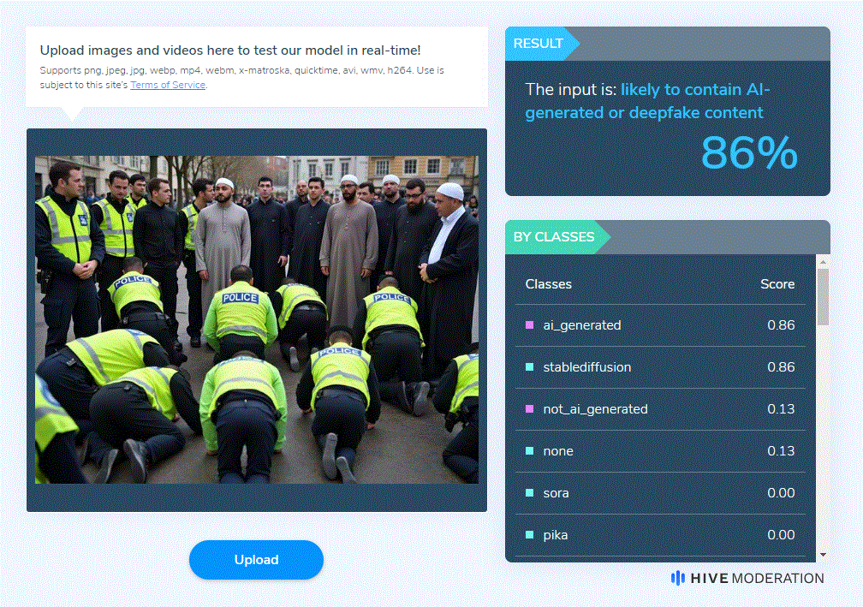Screen dimensions: 863x607
Task: Click the 86% result score
Action: pos(749,153)
